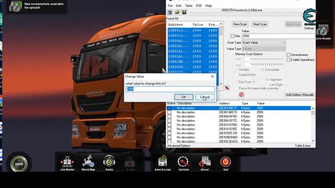This screenshot has width=335, height=188.
Task: Click the New Scan button
Action: click(x=240, y=25)
